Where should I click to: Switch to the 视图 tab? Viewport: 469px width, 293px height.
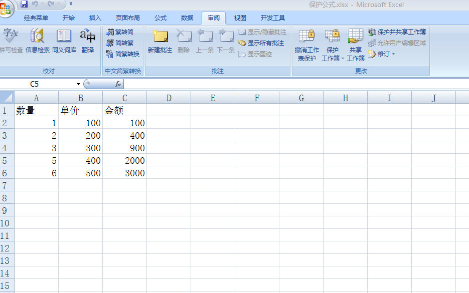240,18
